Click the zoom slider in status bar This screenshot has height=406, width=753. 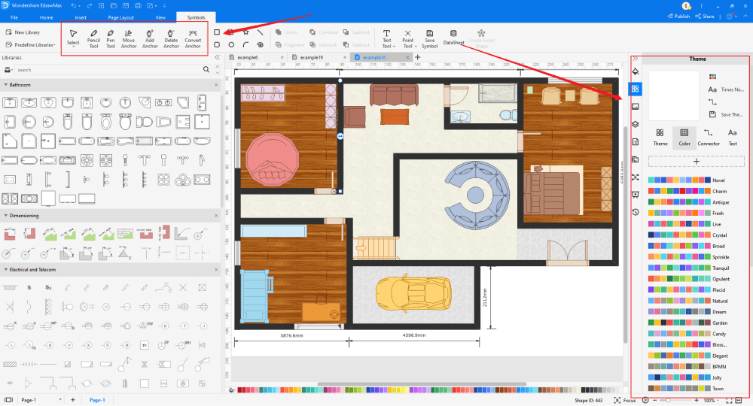tap(675, 400)
